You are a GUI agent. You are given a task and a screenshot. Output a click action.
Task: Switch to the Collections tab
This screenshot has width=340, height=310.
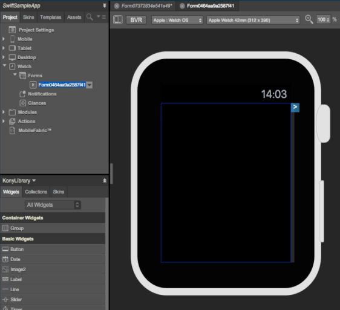[36, 192]
